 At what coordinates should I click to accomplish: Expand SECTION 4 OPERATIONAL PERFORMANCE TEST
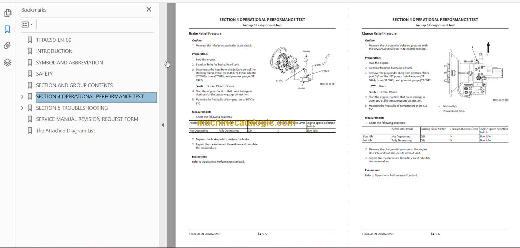[x=22, y=96]
